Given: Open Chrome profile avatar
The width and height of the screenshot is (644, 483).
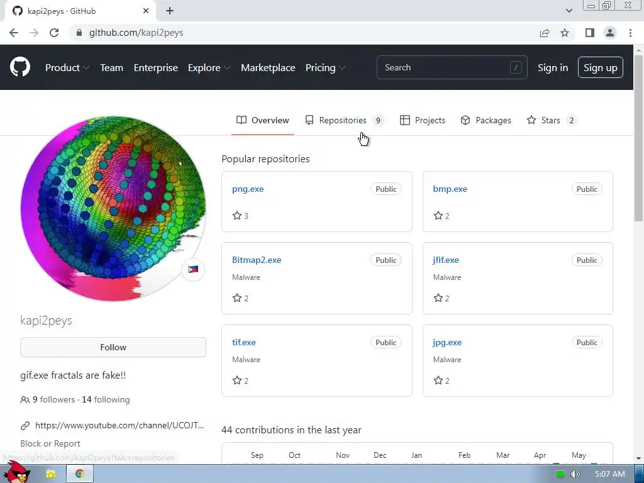Looking at the screenshot, I should 610,33.
